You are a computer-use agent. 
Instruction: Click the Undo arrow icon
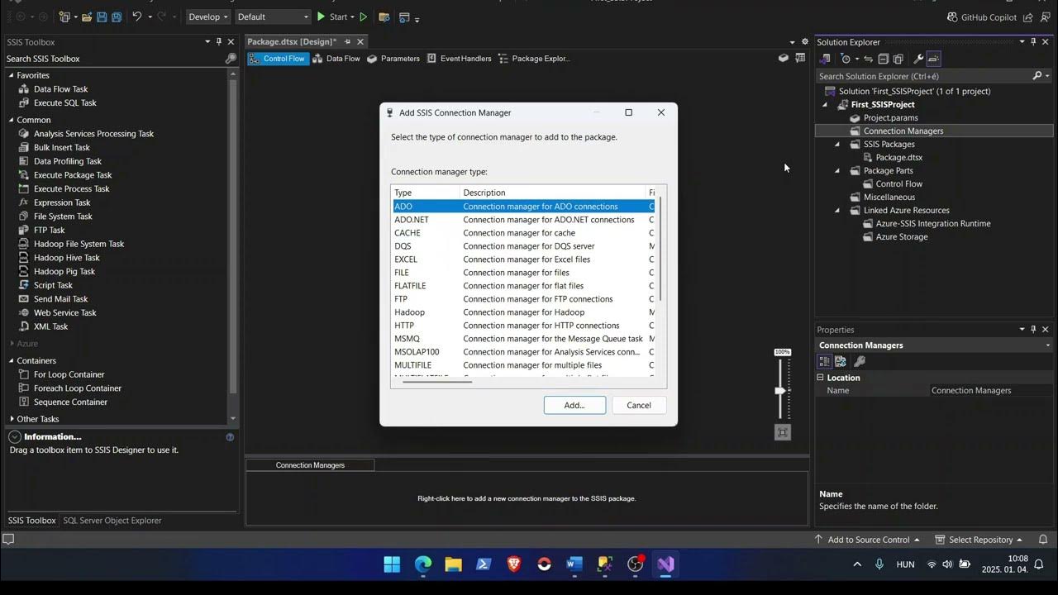(137, 17)
